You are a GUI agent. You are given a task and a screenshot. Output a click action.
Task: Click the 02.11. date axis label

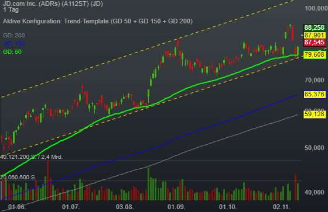click(x=282, y=207)
